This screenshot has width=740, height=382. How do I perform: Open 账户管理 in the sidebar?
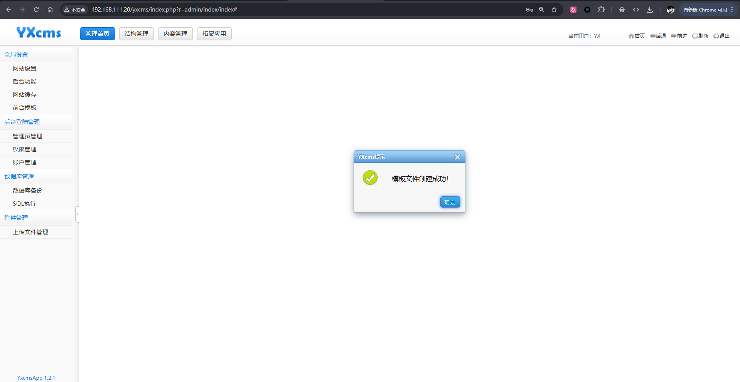coord(36,163)
